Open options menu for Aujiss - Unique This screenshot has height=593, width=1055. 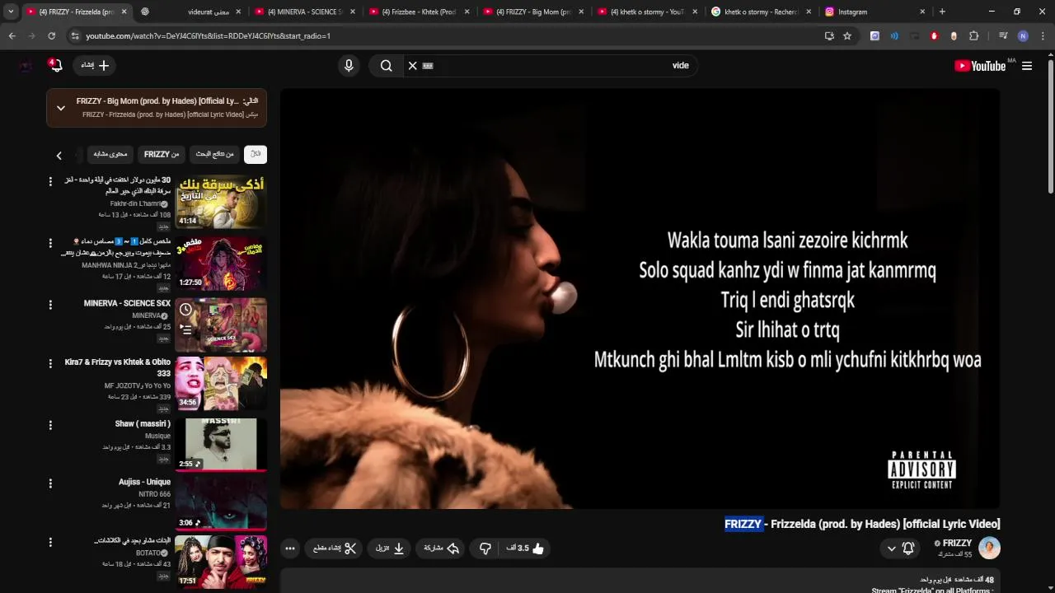50,483
